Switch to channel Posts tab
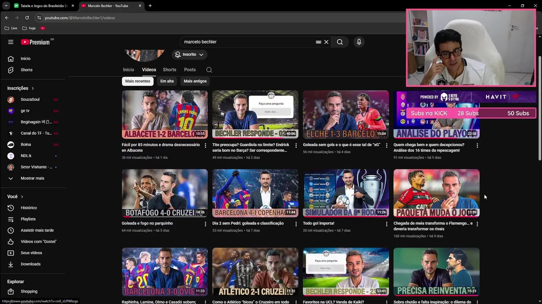The height and width of the screenshot is (304, 542). coord(190,70)
